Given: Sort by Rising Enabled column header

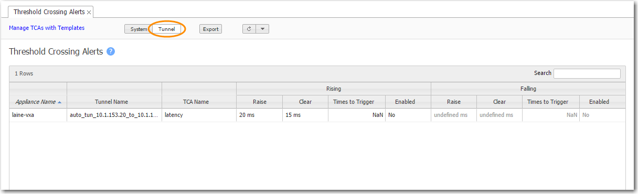Looking at the screenshot, I should click(x=408, y=102).
